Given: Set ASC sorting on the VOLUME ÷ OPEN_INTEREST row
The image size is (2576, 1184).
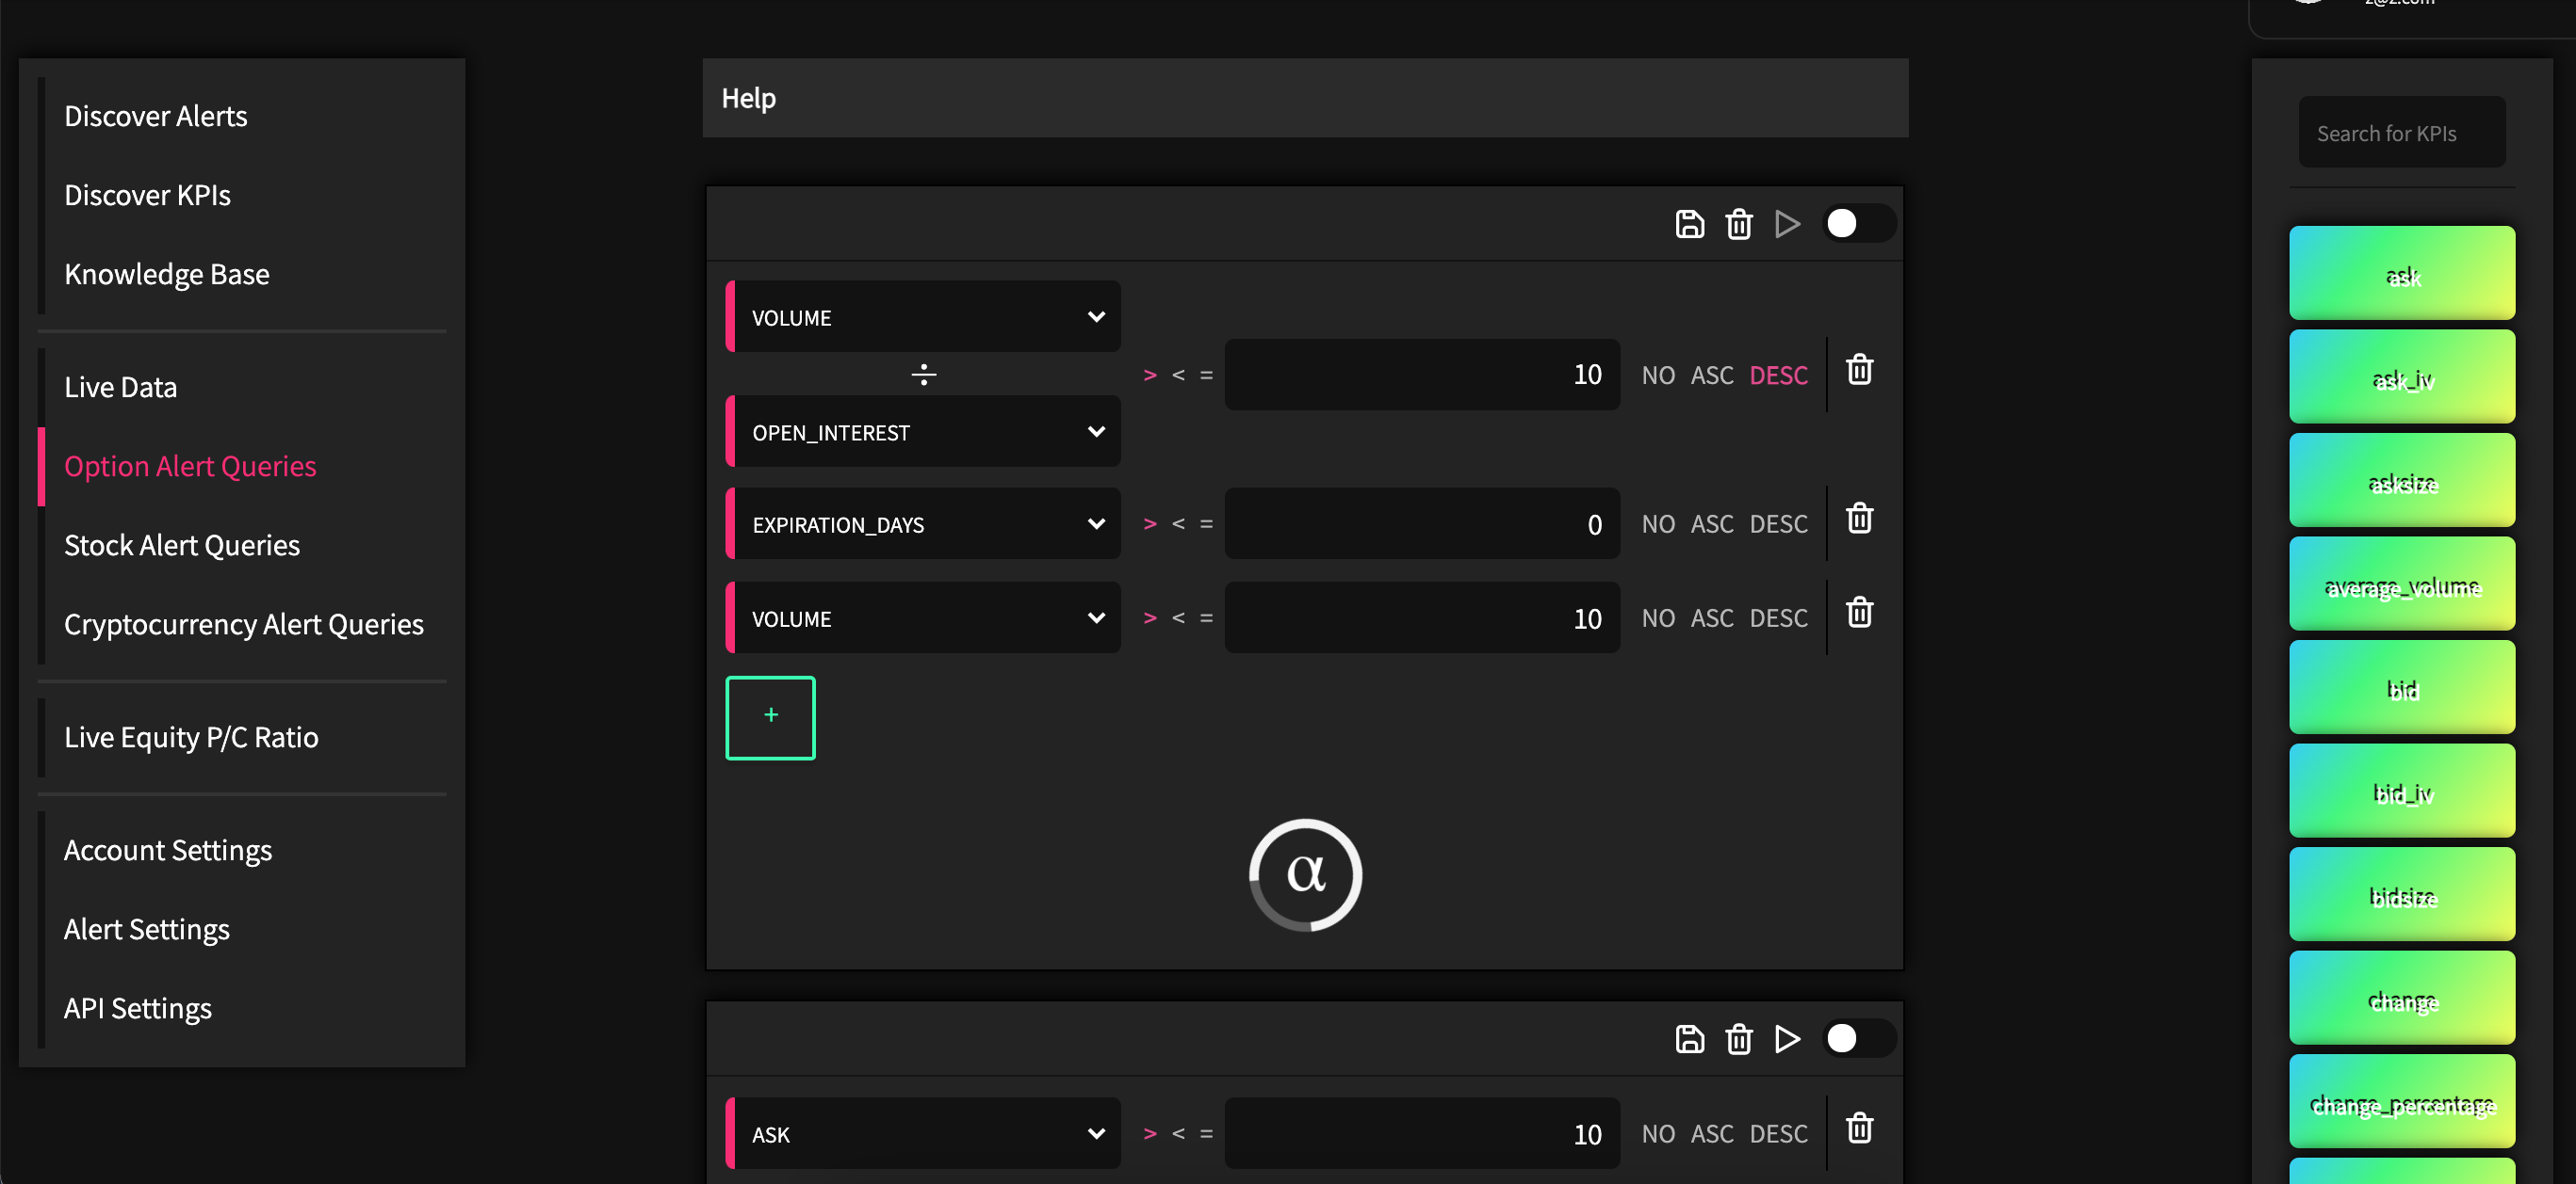Looking at the screenshot, I should [1712, 375].
